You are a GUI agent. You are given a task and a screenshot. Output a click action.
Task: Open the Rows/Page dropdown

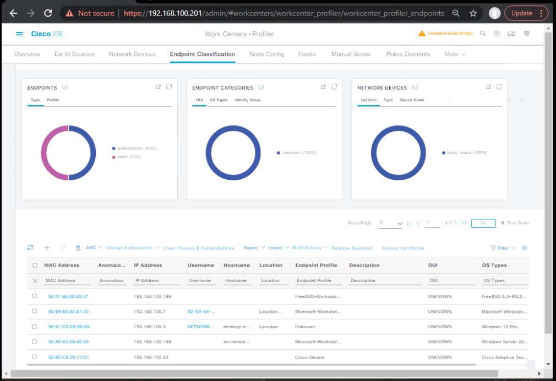(390, 223)
